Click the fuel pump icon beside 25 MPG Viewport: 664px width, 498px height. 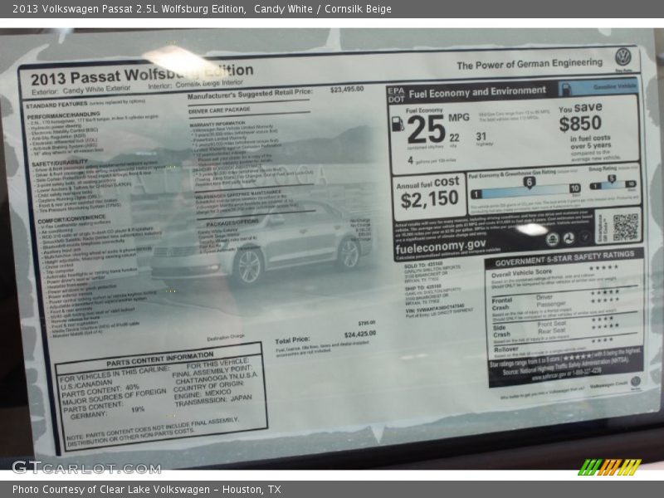[398, 123]
